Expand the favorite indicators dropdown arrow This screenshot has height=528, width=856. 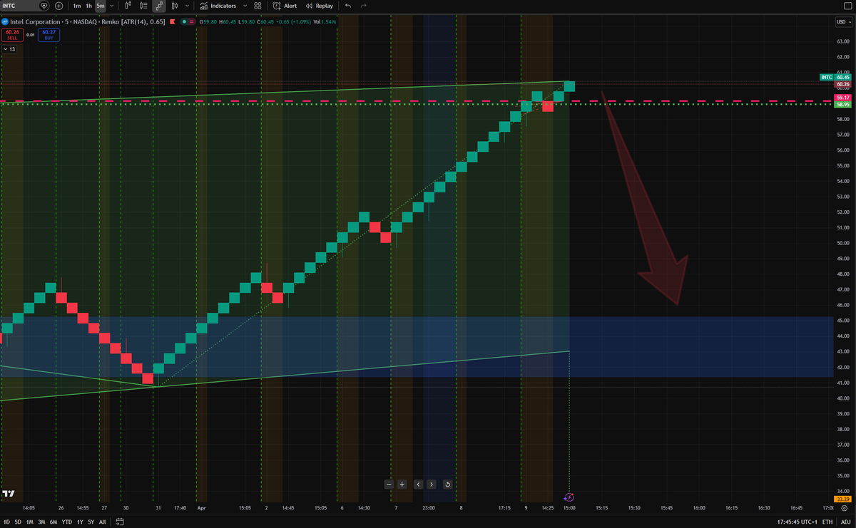point(244,6)
